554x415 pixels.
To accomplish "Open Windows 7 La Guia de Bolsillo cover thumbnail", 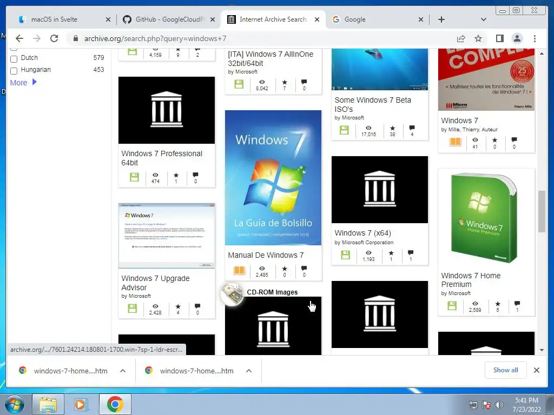I will point(273,177).
